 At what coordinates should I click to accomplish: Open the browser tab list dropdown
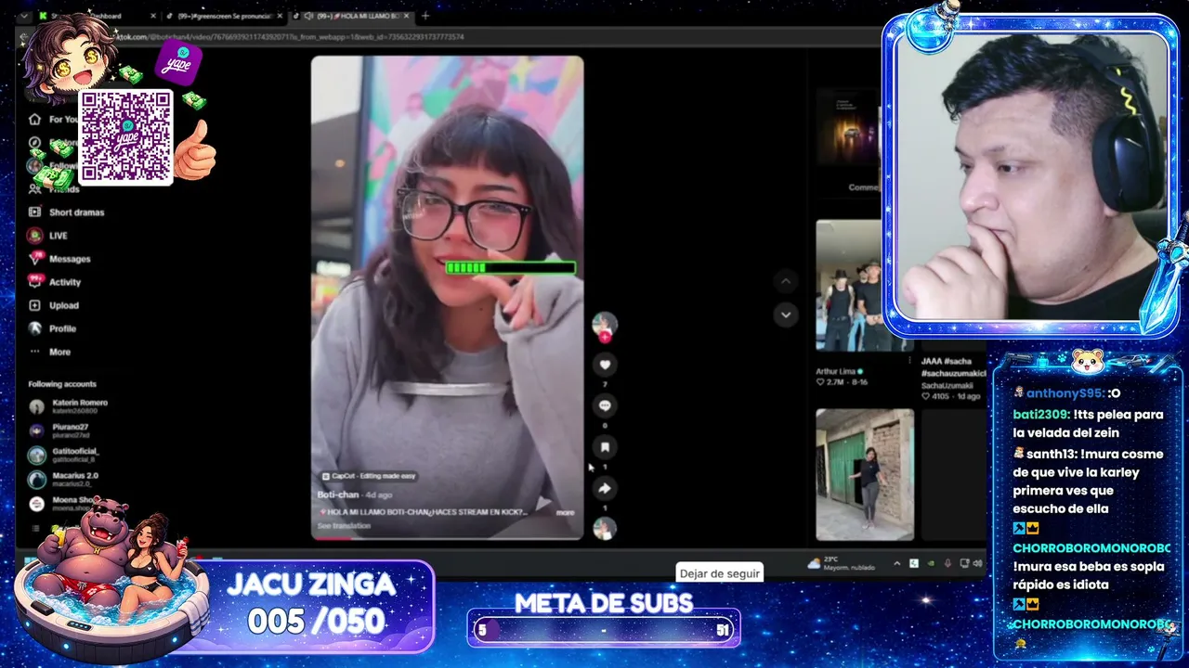[x=24, y=16]
